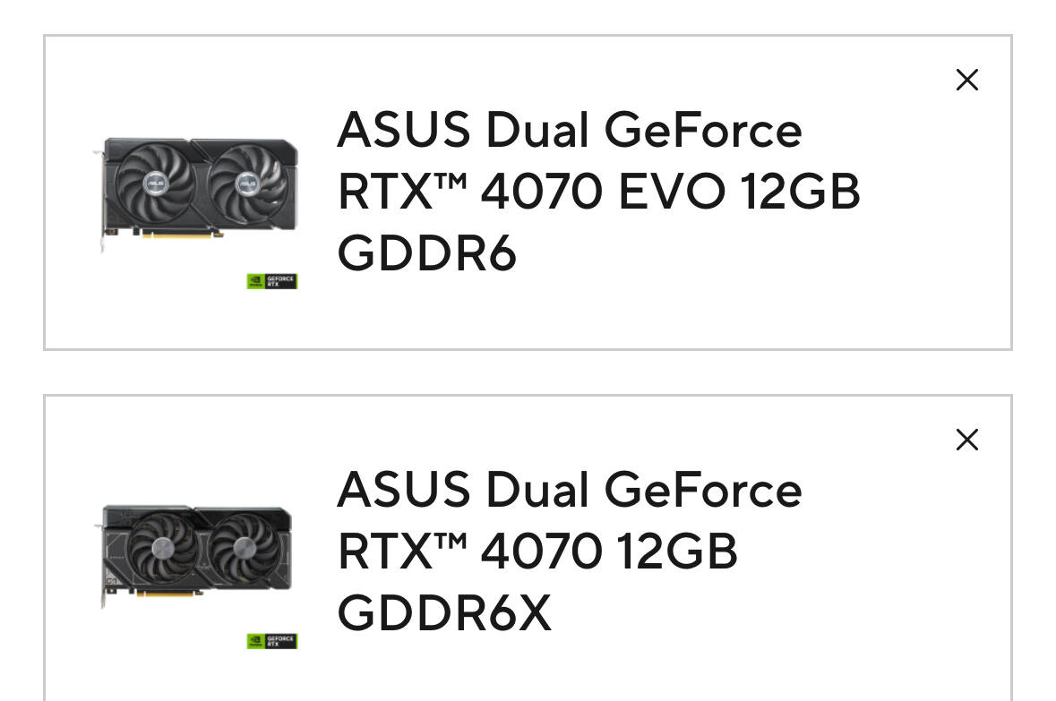
Task: Remove the RTX 4070 GDDR6X card
Action: [967, 440]
